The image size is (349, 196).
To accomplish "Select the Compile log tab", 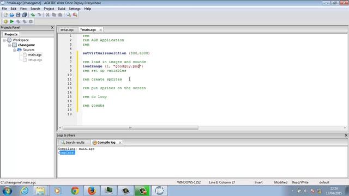I will [106, 143].
